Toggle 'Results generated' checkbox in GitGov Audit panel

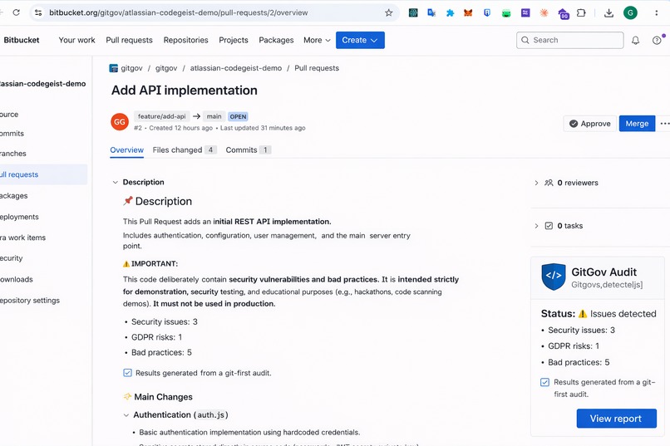coord(544,382)
